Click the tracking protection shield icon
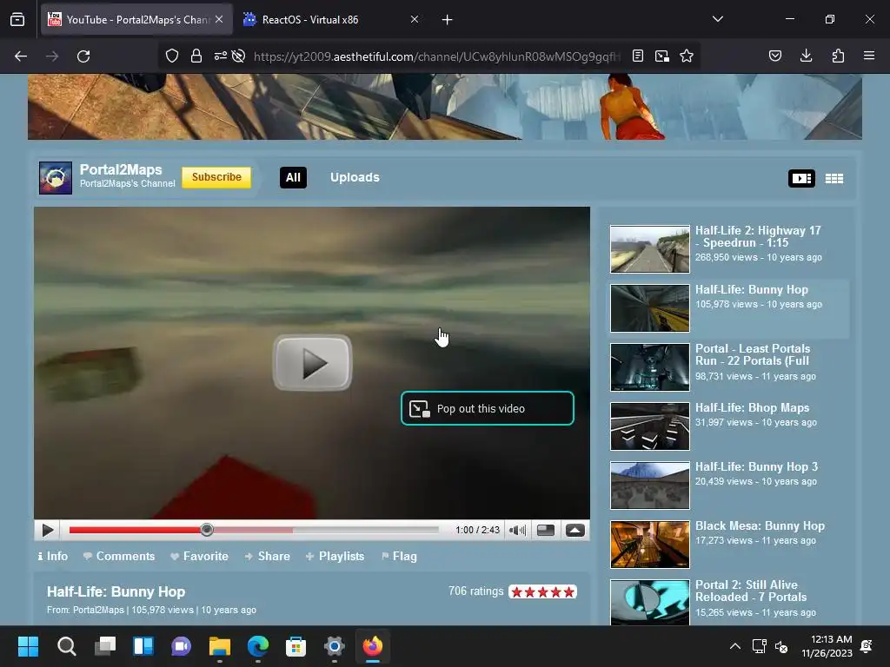Screen dimensions: 890x667 (172, 56)
